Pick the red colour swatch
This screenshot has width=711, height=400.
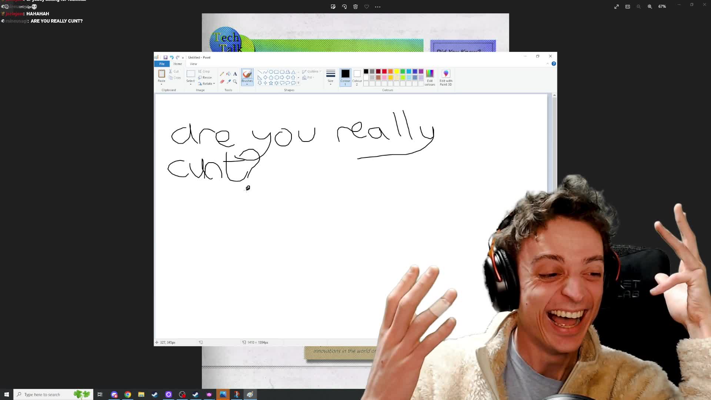pyautogui.click(x=384, y=71)
